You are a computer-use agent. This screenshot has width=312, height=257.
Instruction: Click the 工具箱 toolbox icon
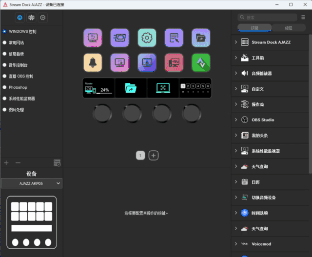(245, 58)
